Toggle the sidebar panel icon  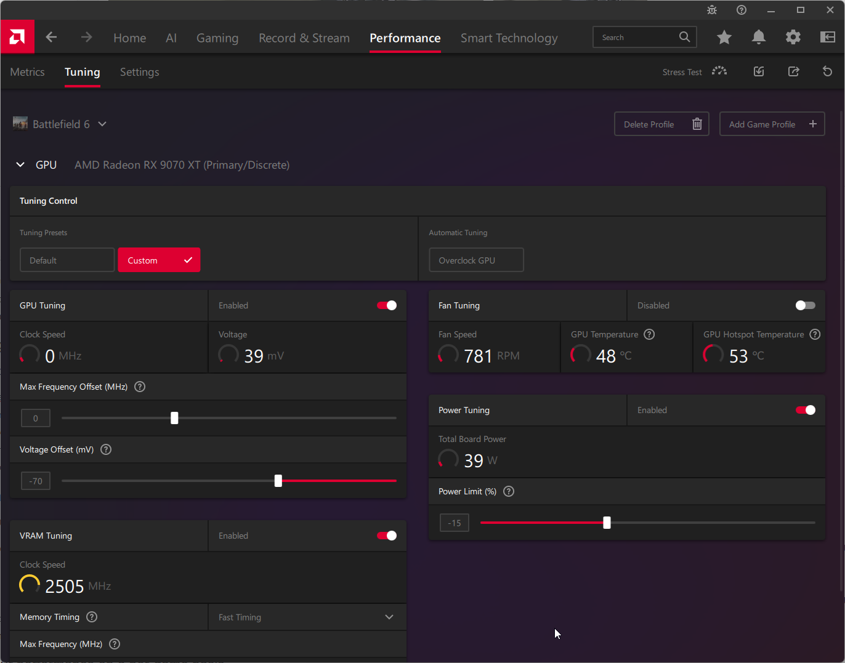[x=828, y=38]
